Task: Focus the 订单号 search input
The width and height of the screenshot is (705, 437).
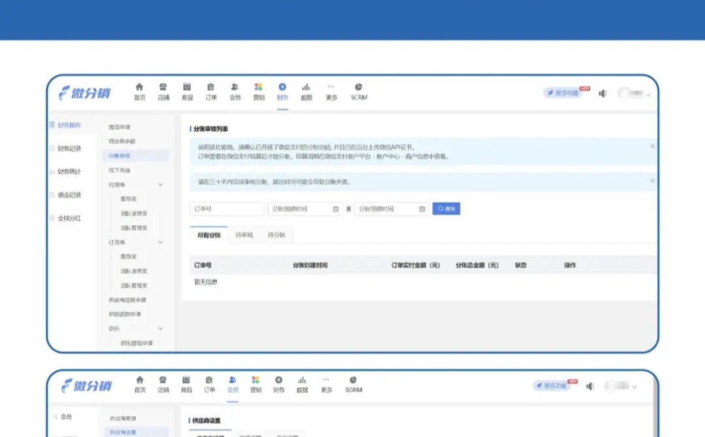Action: [227, 209]
